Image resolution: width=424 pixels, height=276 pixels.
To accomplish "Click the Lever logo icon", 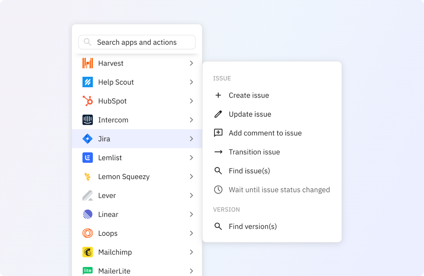I will coord(87,195).
